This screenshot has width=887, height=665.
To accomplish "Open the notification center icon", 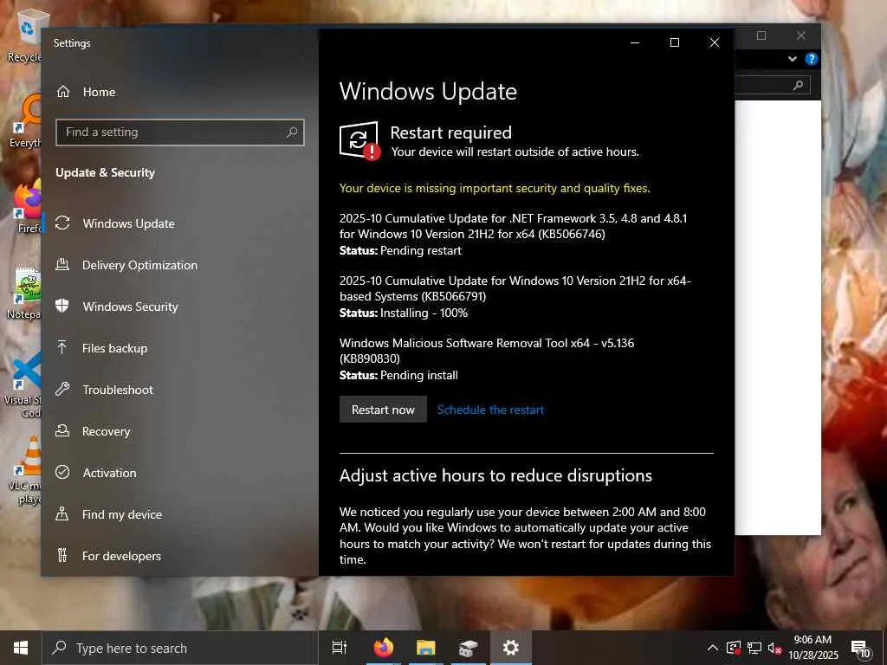I will coord(861,649).
